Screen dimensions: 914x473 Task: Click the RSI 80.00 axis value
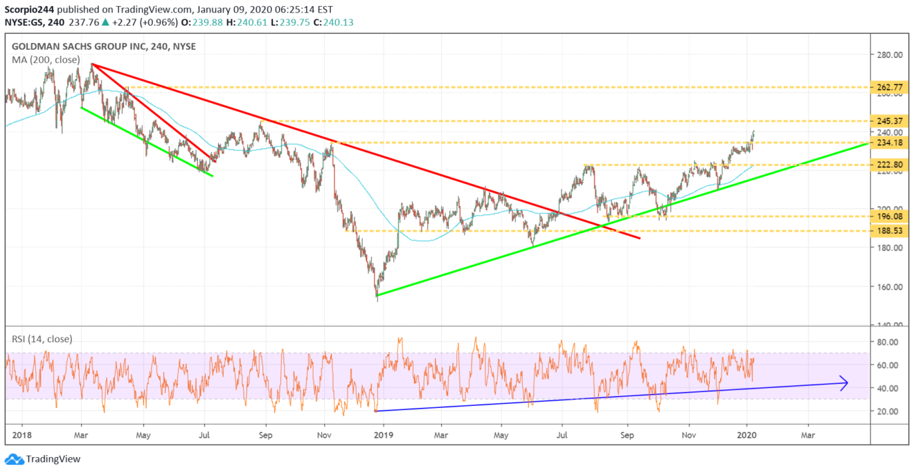pyautogui.click(x=889, y=342)
